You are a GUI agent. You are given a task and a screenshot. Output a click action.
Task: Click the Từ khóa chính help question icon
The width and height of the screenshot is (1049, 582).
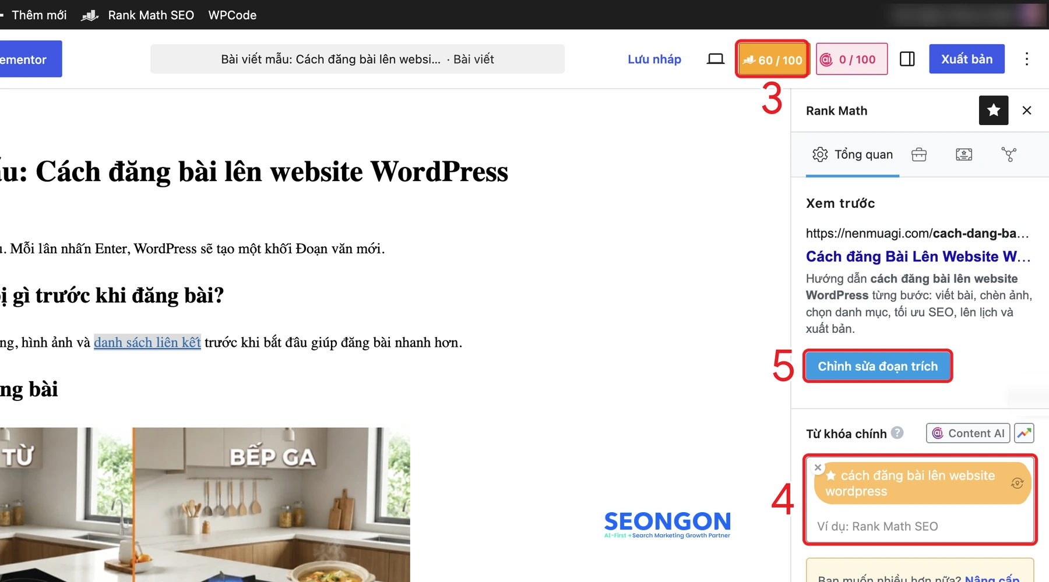[897, 432]
